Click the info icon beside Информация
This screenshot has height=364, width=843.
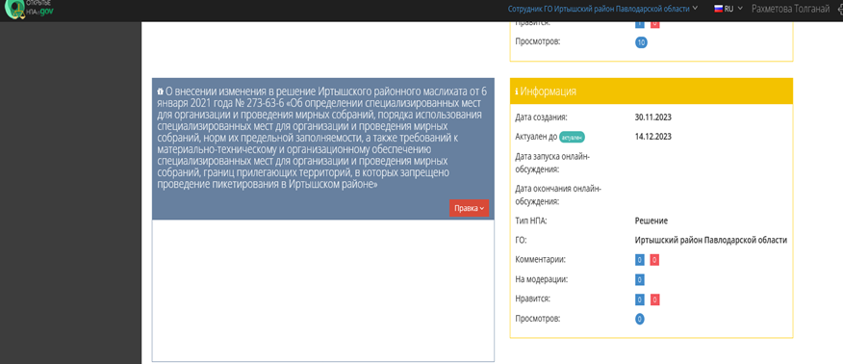517,91
